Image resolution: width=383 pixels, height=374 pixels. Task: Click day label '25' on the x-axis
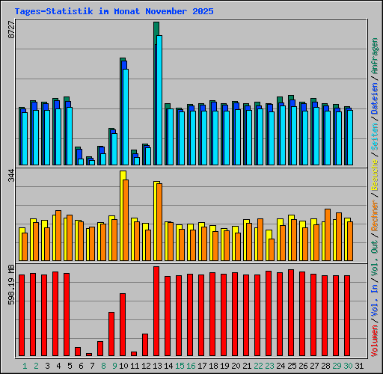pos(292,366)
